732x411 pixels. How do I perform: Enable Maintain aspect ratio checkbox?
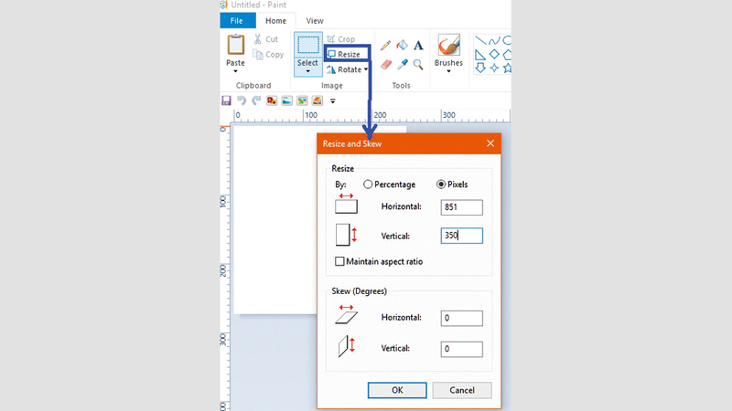[x=340, y=261]
